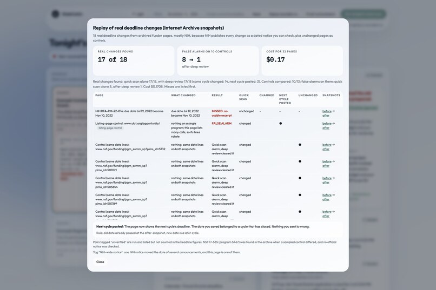The width and height of the screenshot is (436, 290).
Task: Click "Quick scan alarm, deep review cleared it" in pims_id=503169 row
Action: point(223,199)
